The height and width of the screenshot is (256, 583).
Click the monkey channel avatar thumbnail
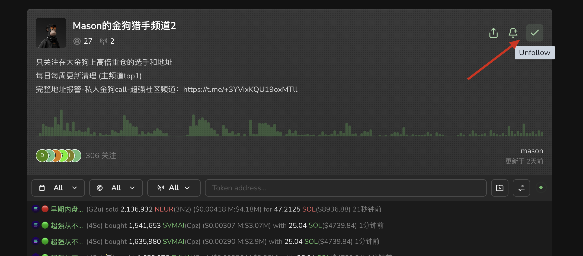[x=51, y=33]
